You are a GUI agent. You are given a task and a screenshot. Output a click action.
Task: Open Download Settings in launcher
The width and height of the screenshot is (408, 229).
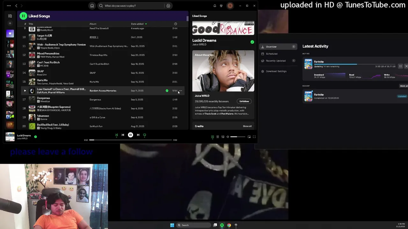[276, 71]
